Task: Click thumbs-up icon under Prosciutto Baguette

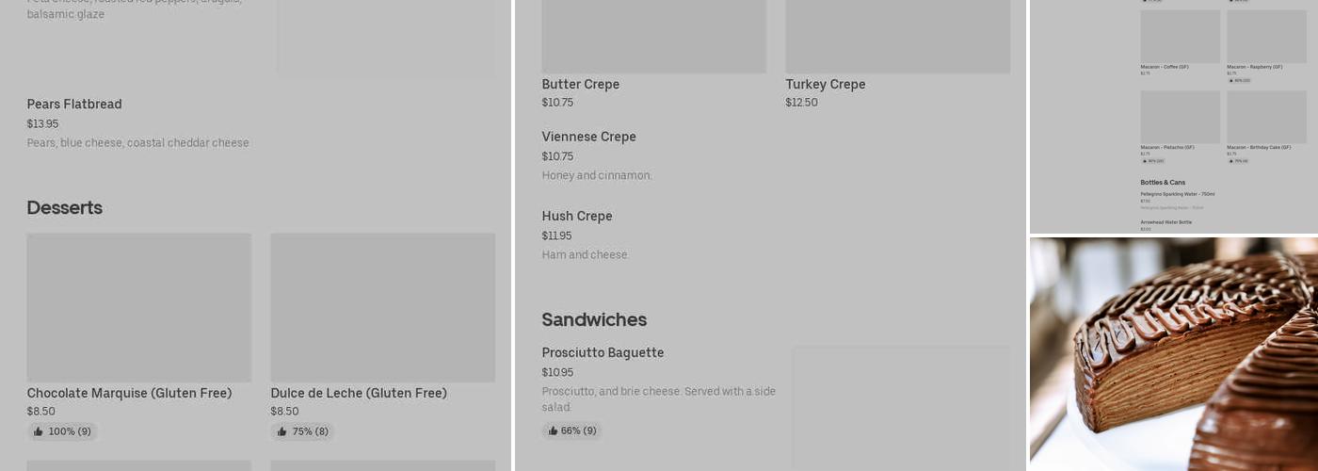Action: pos(553,430)
